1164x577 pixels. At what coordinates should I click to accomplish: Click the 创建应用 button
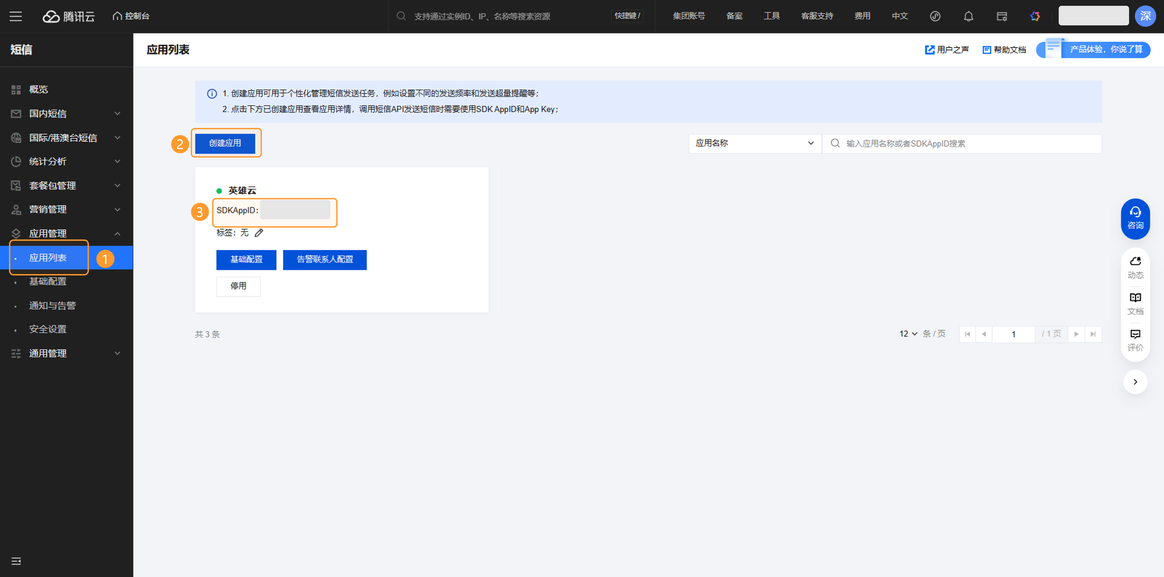[225, 143]
